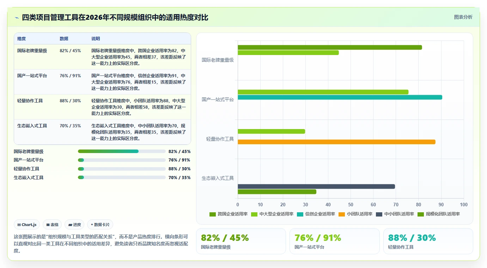Click the 数据 table column header
The width and height of the screenshot is (487, 268).
[64, 39]
